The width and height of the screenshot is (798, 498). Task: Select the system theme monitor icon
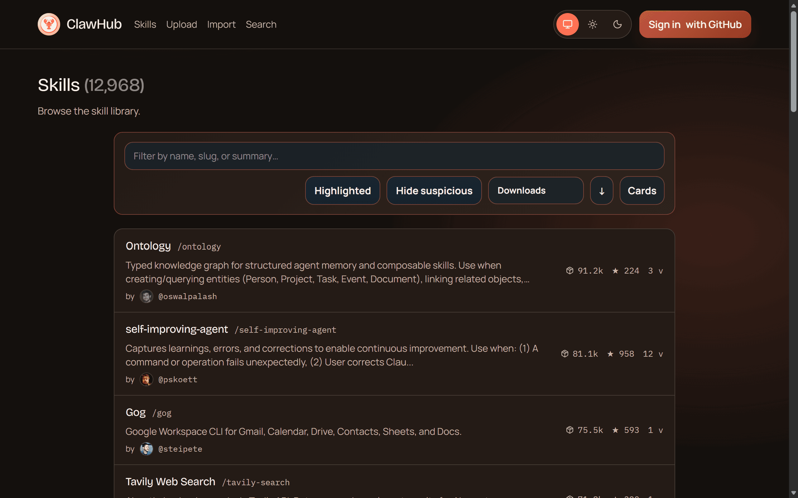567,24
